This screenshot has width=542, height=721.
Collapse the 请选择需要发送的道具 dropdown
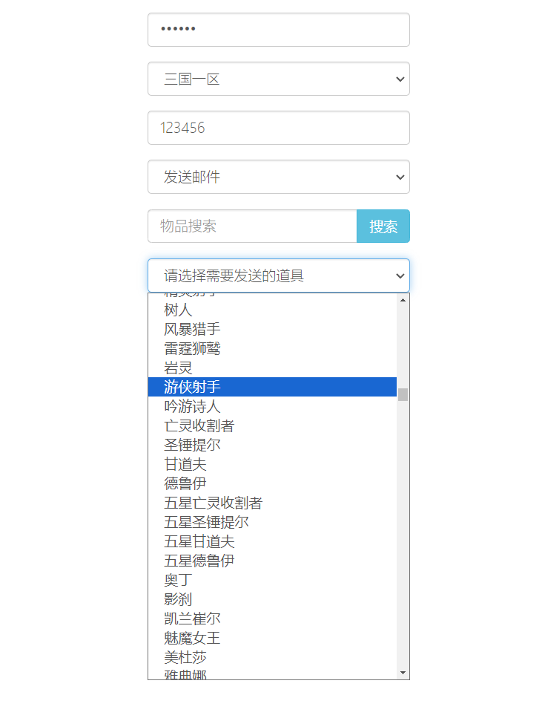coord(278,275)
